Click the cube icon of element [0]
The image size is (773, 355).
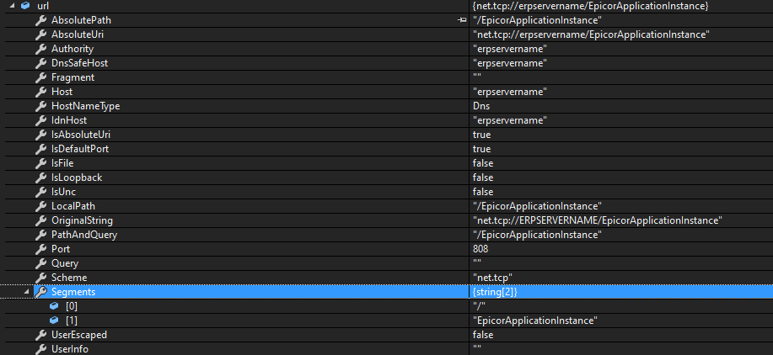(54, 306)
